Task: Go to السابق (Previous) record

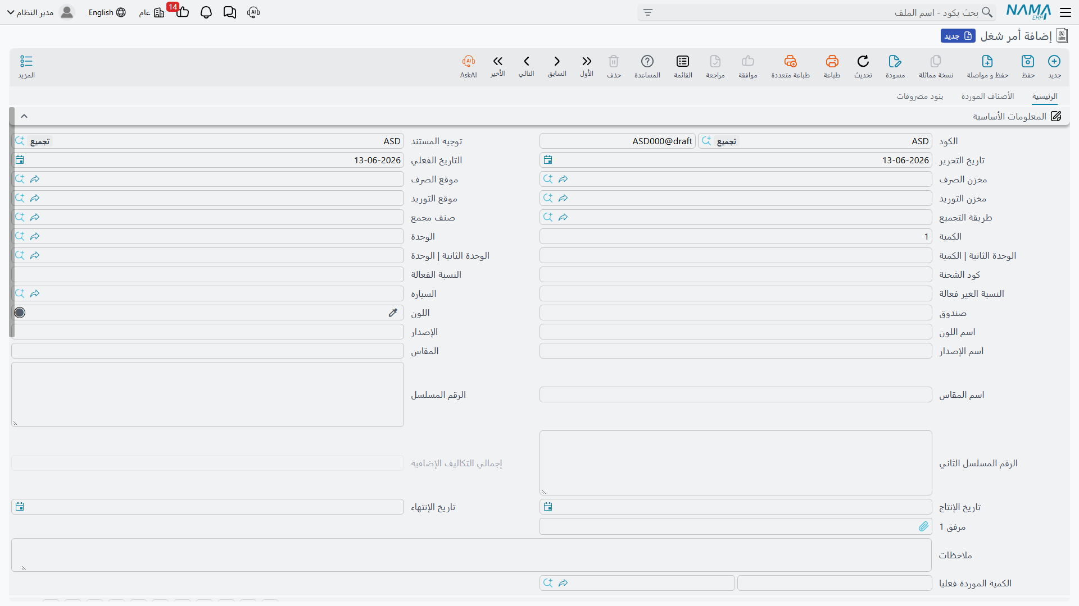Action: (x=557, y=61)
